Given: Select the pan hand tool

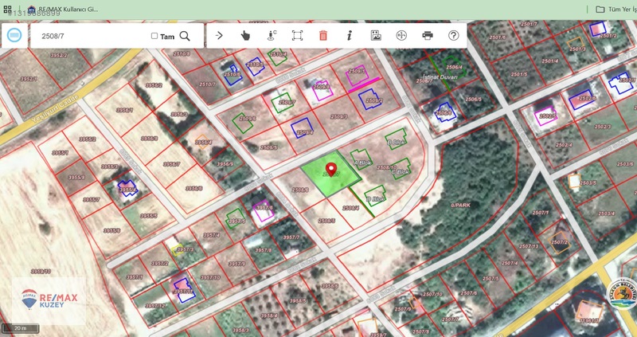Looking at the screenshot, I should coord(245,36).
